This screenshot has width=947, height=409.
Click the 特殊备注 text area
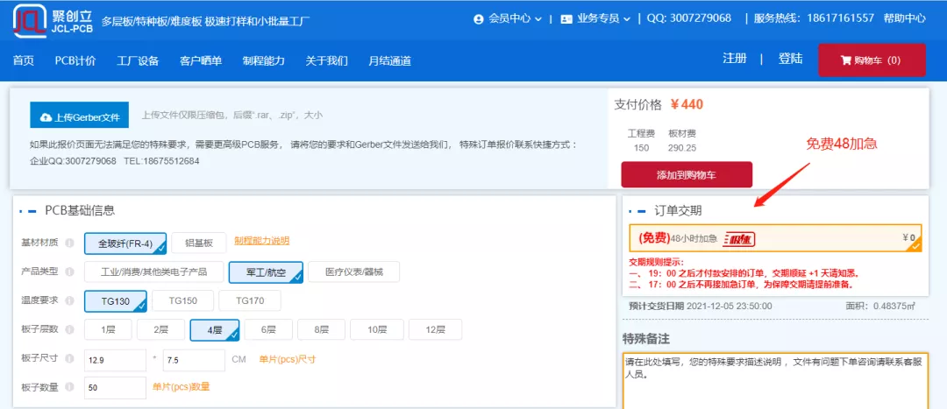coord(774,379)
